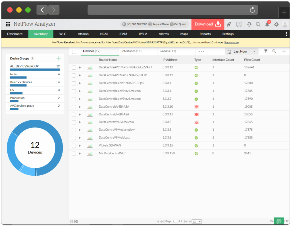Open Learn more in the warning banner
This screenshot has width=291, height=226.
pos(232,42)
